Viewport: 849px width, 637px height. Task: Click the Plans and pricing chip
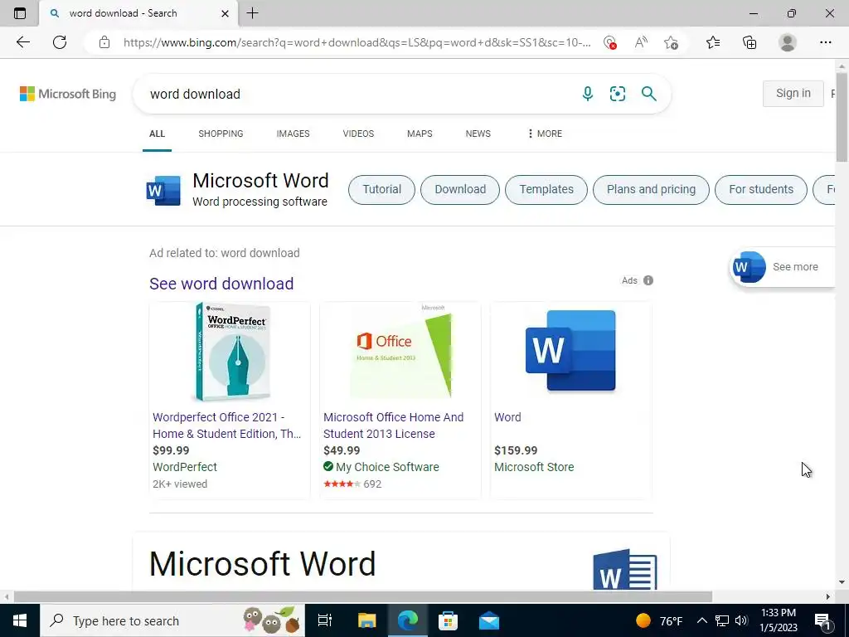651,190
